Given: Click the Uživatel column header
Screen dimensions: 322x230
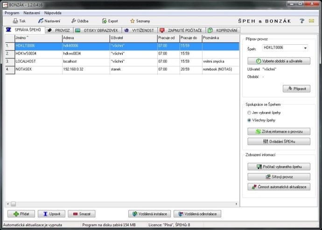Looking at the screenshot, I should click(x=133, y=38).
